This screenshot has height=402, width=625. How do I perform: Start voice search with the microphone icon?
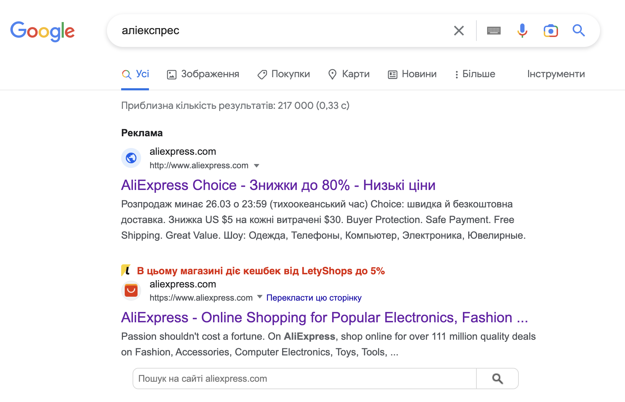[x=522, y=31]
